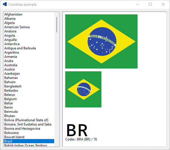This screenshot has height=150, width=170.
Task: Select the Benin entry
Action: coord(29,107)
